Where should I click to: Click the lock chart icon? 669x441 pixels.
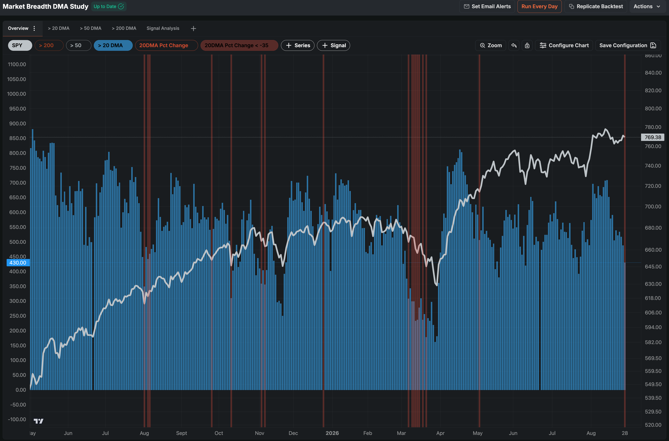click(527, 45)
